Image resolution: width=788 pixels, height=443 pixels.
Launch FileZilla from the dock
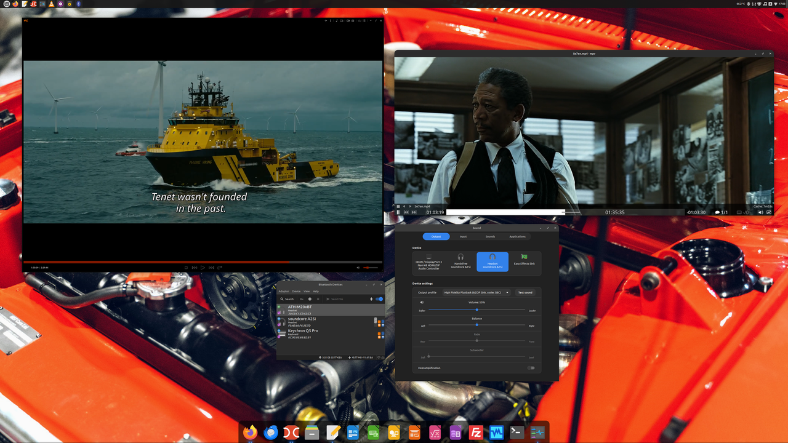point(476,433)
